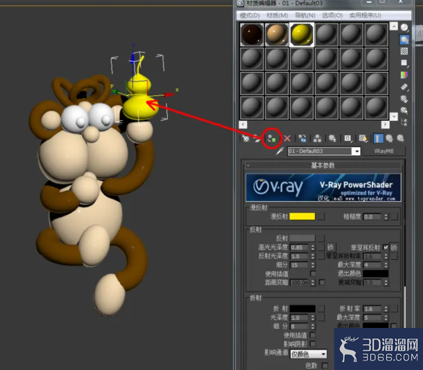The height and width of the screenshot is (370, 423).
Task: Enable 使用插值 checkbox in 折射 section
Action: [313, 335]
